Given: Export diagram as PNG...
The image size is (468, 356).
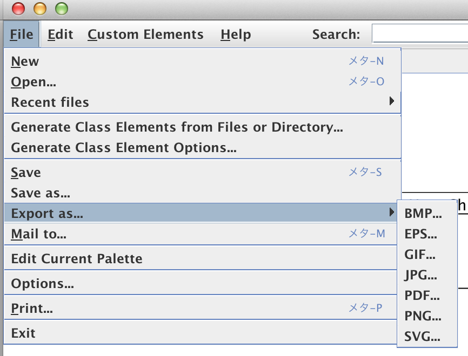Looking at the screenshot, I should click(427, 316).
